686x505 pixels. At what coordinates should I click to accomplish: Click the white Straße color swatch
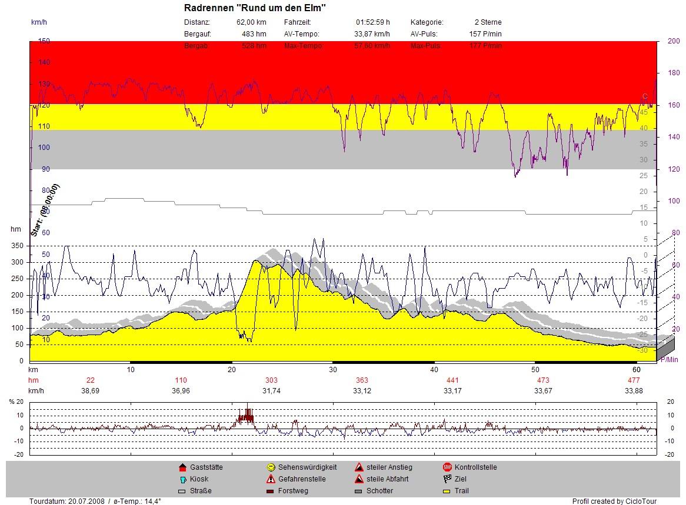pos(182,491)
